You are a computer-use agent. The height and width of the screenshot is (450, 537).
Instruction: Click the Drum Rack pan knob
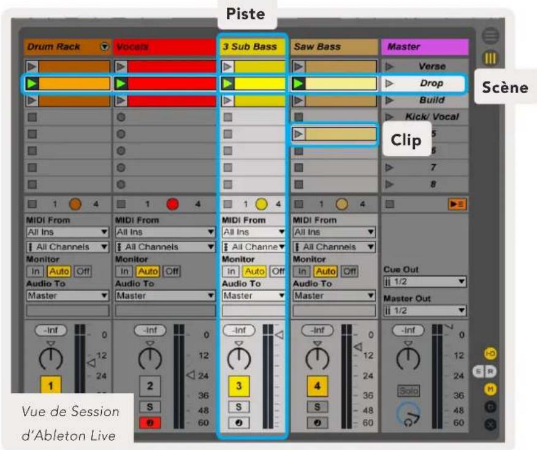[51, 358]
